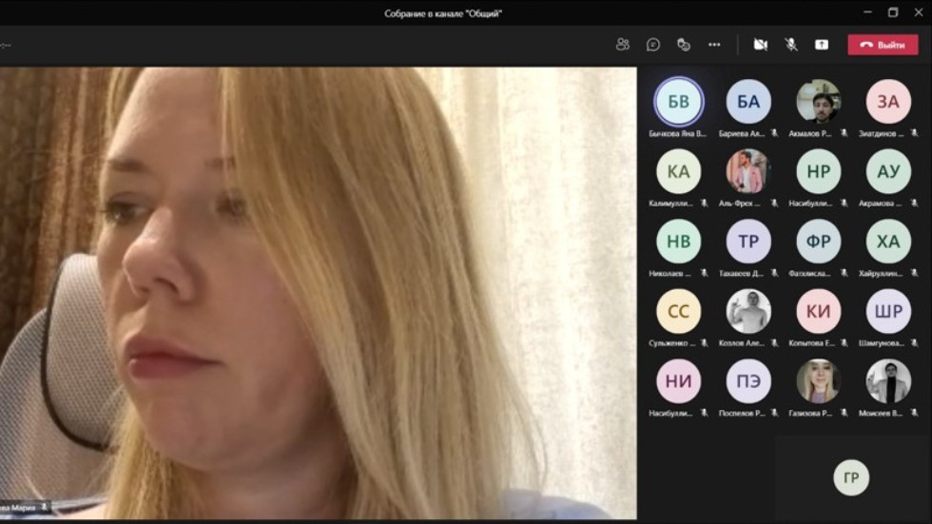Click the КА avatar of Калимуллин
This screenshot has height=524, width=932.
point(679,172)
